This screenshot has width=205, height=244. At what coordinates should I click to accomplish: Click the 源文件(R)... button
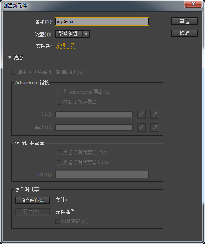point(32,200)
